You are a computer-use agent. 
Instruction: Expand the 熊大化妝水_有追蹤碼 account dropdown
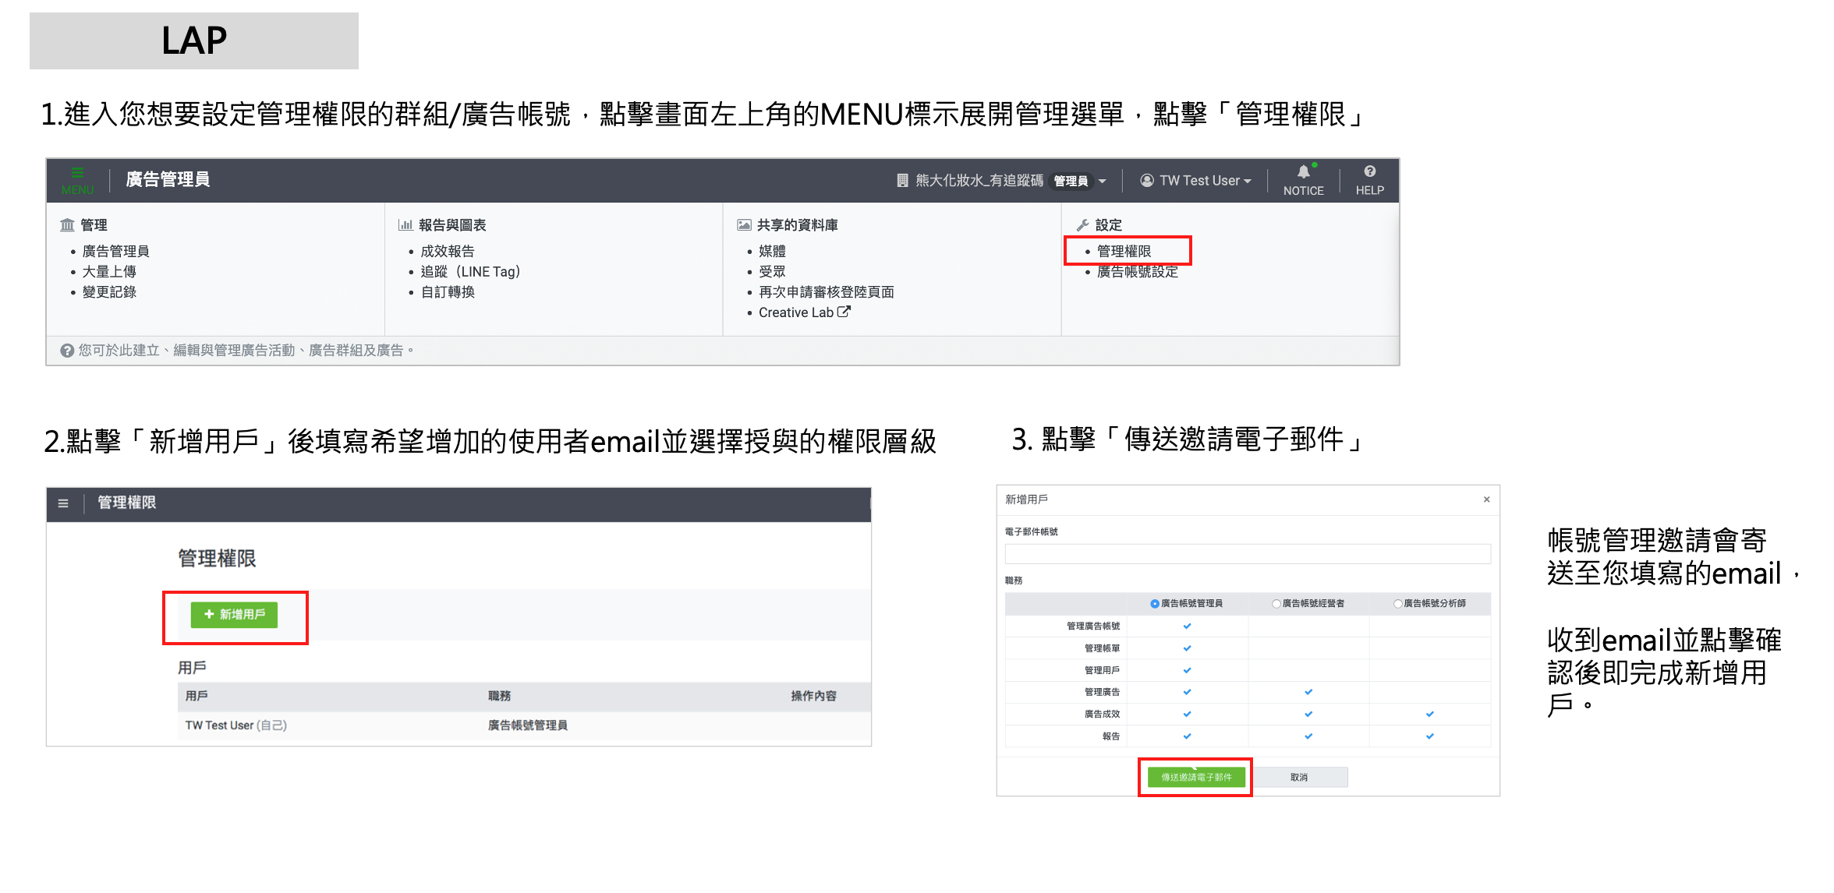(1102, 182)
